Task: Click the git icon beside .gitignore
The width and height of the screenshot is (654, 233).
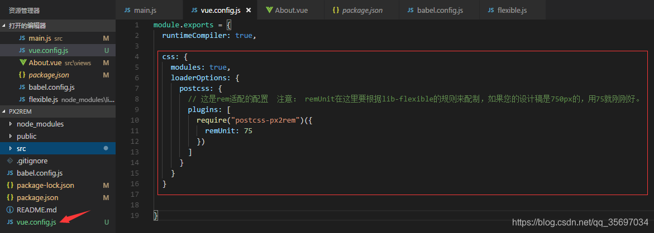Action: 11,161
